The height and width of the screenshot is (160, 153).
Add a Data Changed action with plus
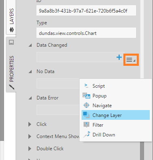119,57
